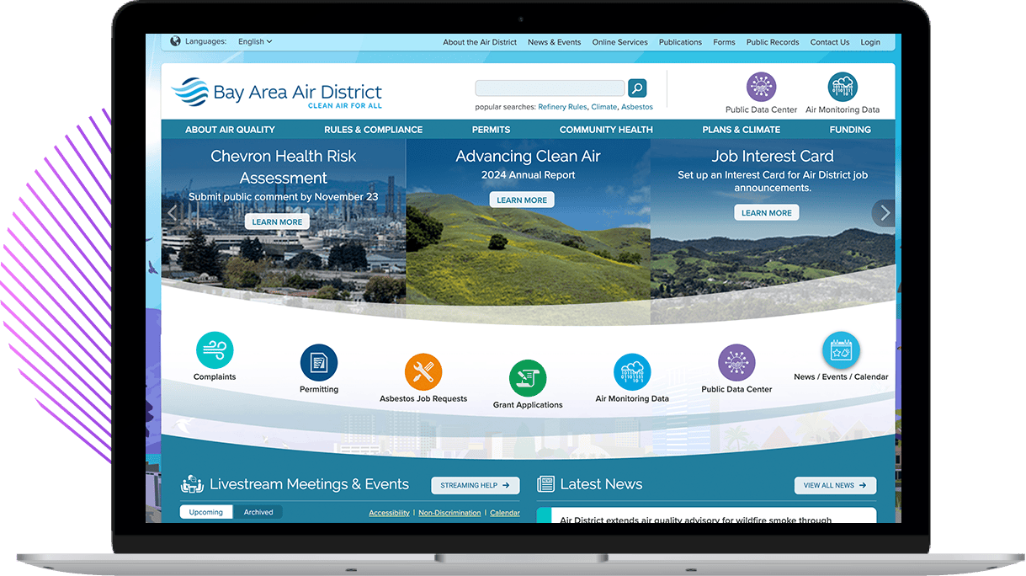Click the globe languages icon
The height and width of the screenshot is (576, 1026).
tap(175, 41)
